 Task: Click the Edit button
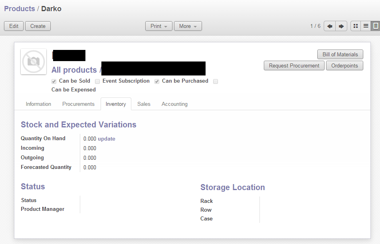point(14,26)
